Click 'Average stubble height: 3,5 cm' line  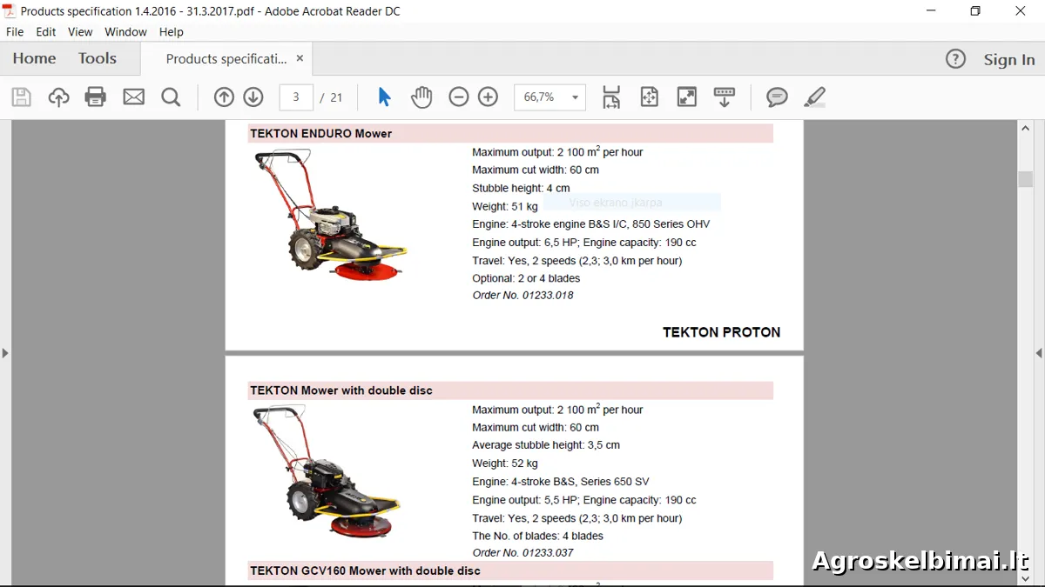tap(546, 445)
